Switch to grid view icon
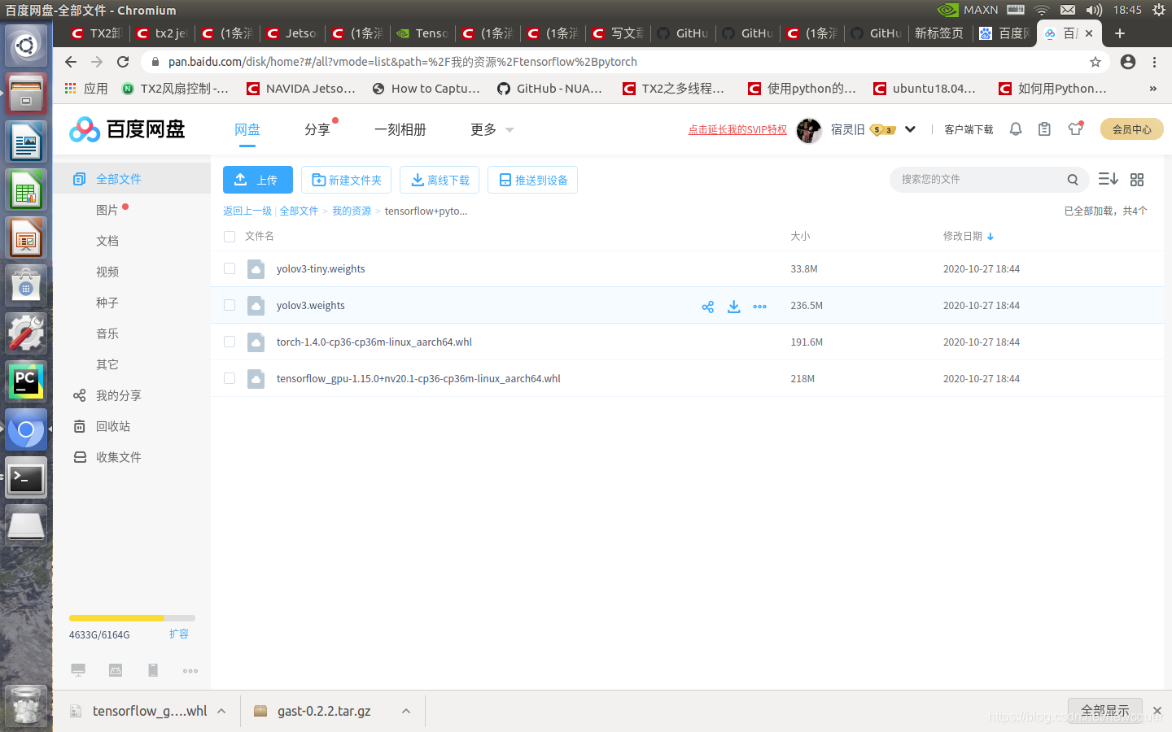 coord(1137,180)
